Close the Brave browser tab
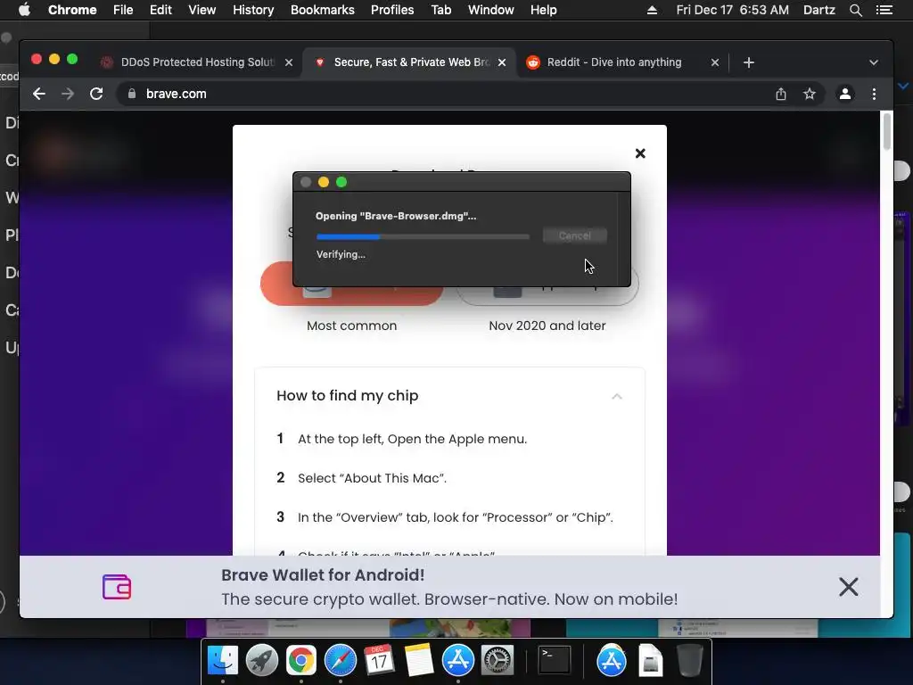The width and height of the screenshot is (913, 685). click(x=502, y=62)
